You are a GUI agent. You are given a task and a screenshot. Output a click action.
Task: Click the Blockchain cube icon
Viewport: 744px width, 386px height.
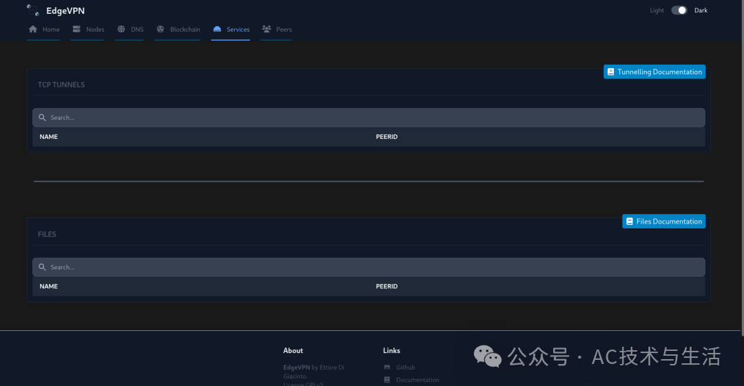pos(161,30)
